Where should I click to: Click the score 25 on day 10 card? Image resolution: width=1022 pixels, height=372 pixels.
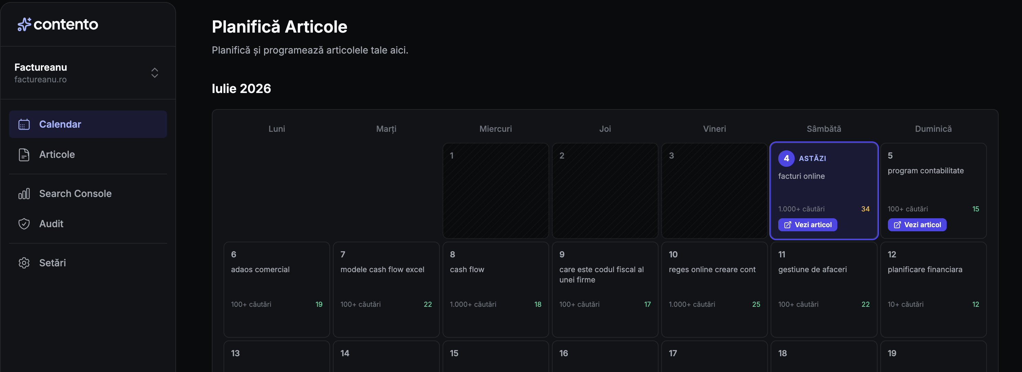[756, 304]
